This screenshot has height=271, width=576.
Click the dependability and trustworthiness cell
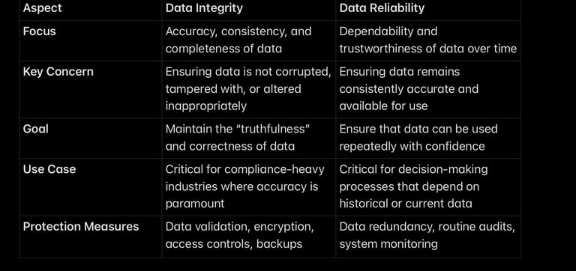click(428, 40)
